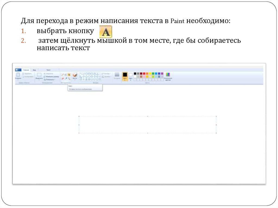Choose the Oval shape in gallery

coord(86,74)
